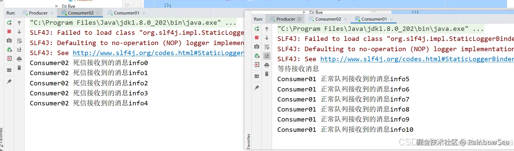Viewport: 514px width, 151px height.
Task: Close the Consumer01 tab in the right Run window
Action: pyautogui.click(x=391, y=19)
